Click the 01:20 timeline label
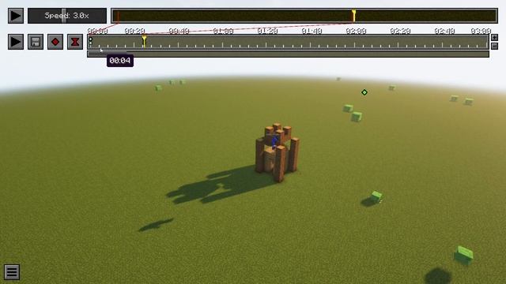The image size is (506, 284). [267, 31]
